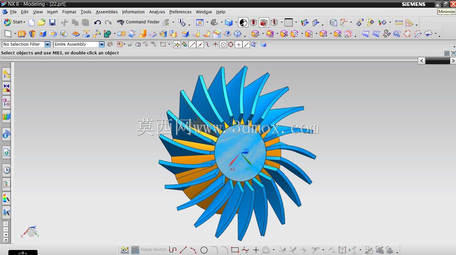Viewport: 456px width, 255px height.
Task: Select the Move Face icon
Action: pyautogui.click(x=255, y=34)
